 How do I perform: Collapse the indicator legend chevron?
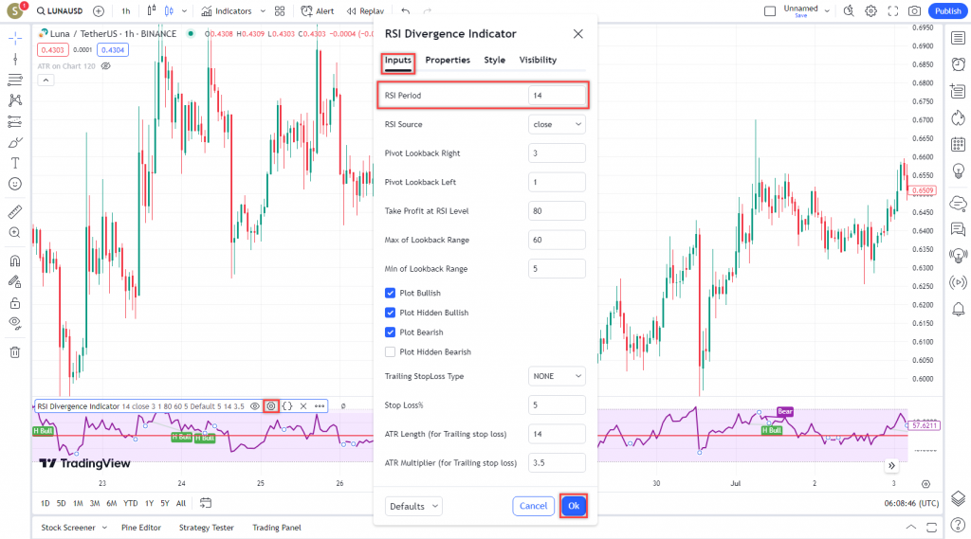(46, 81)
